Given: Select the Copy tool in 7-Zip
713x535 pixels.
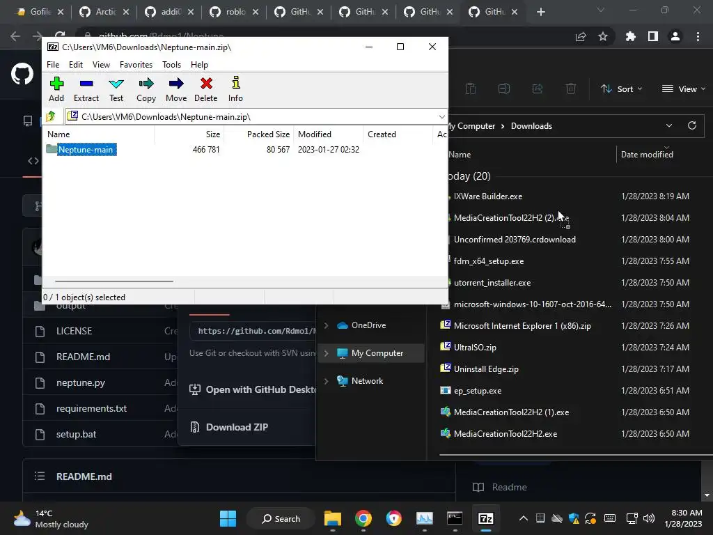Looking at the screenshot, I should [146, 89].
